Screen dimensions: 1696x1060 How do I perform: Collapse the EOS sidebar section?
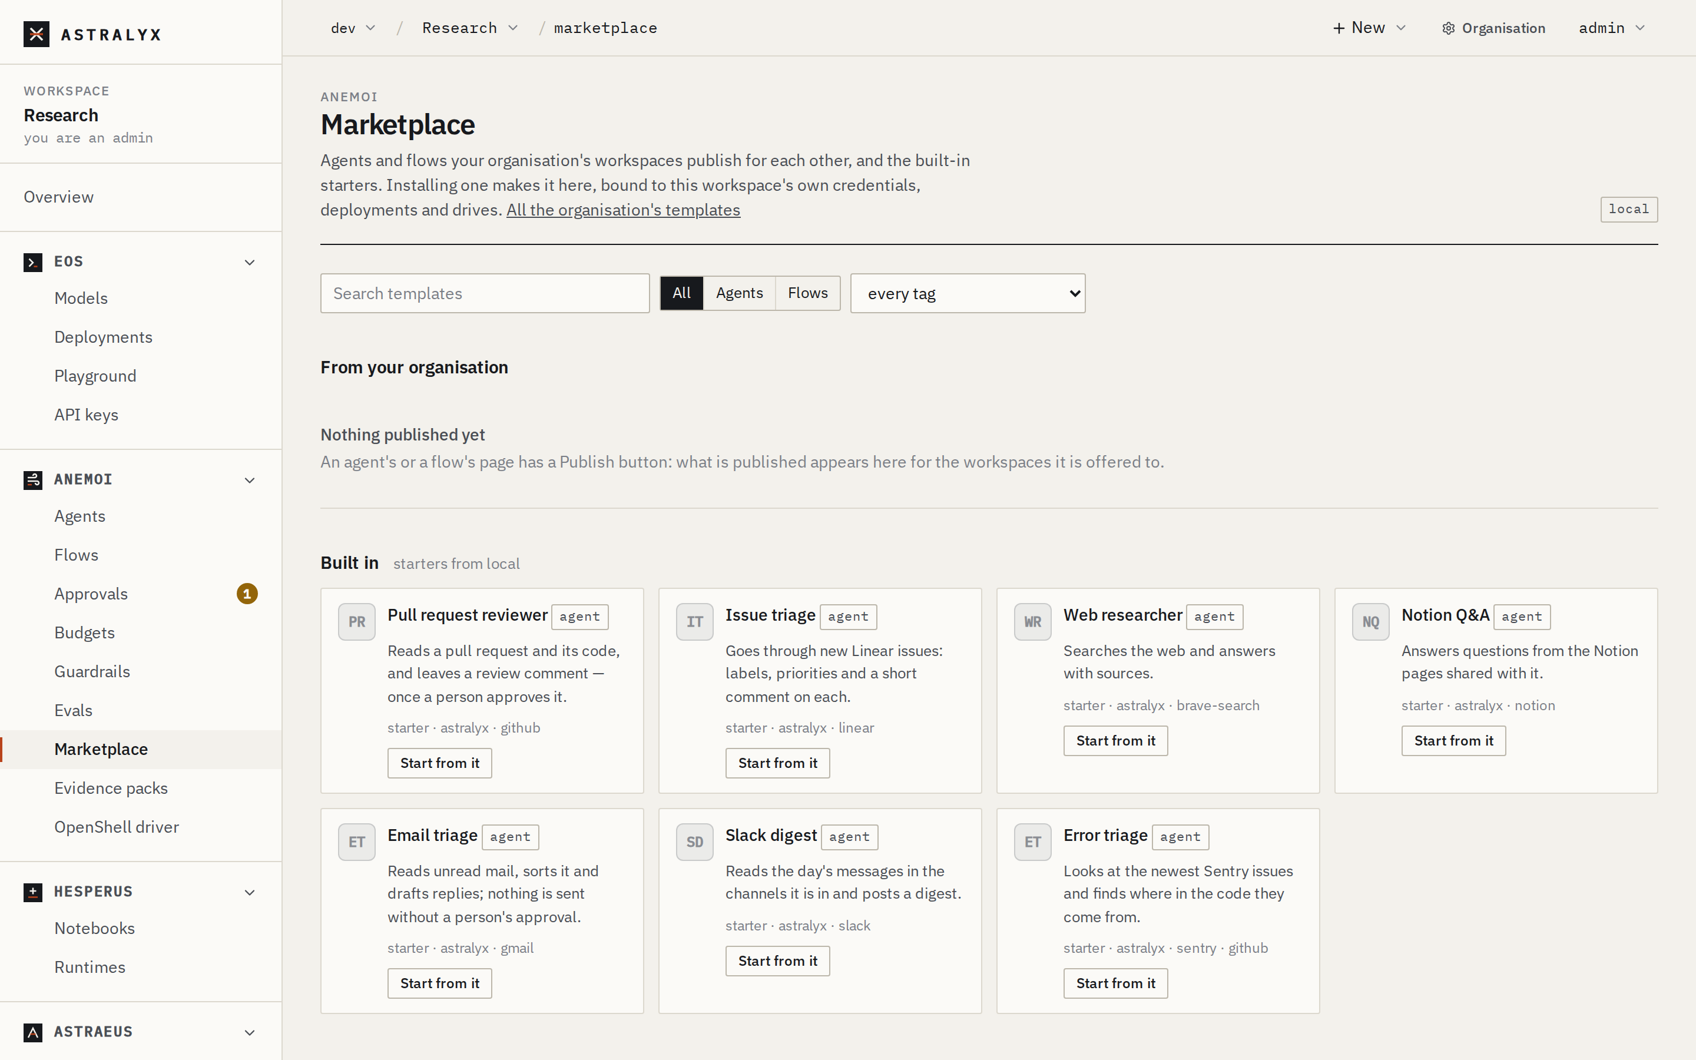pyautogui.click(x=250, y=262)
